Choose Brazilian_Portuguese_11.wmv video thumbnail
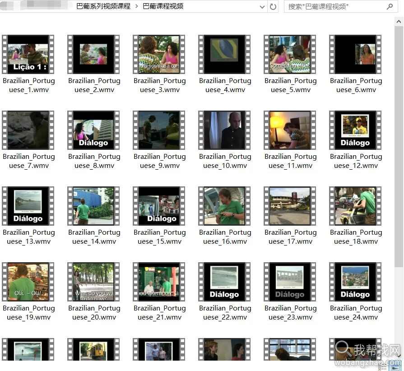Viewport: 404px width, 371px height. click(290, 130)
